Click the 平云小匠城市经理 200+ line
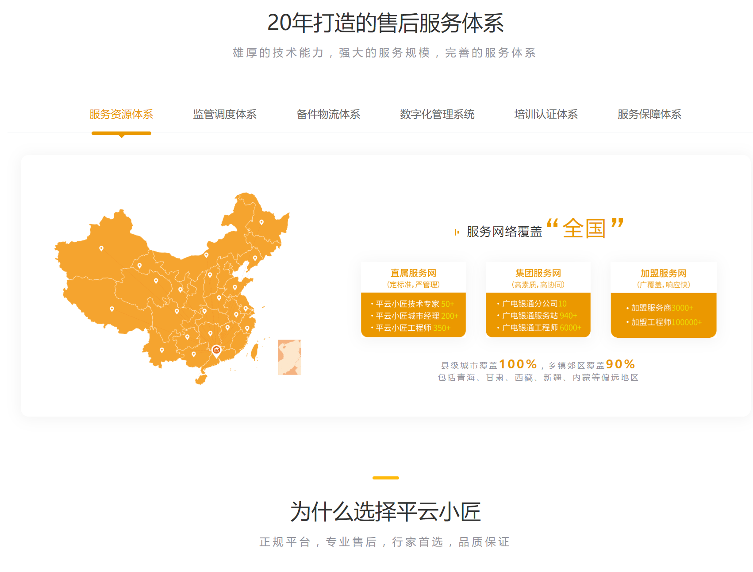The height and width of the screenshot is (572, 753). tap(415, 316)
